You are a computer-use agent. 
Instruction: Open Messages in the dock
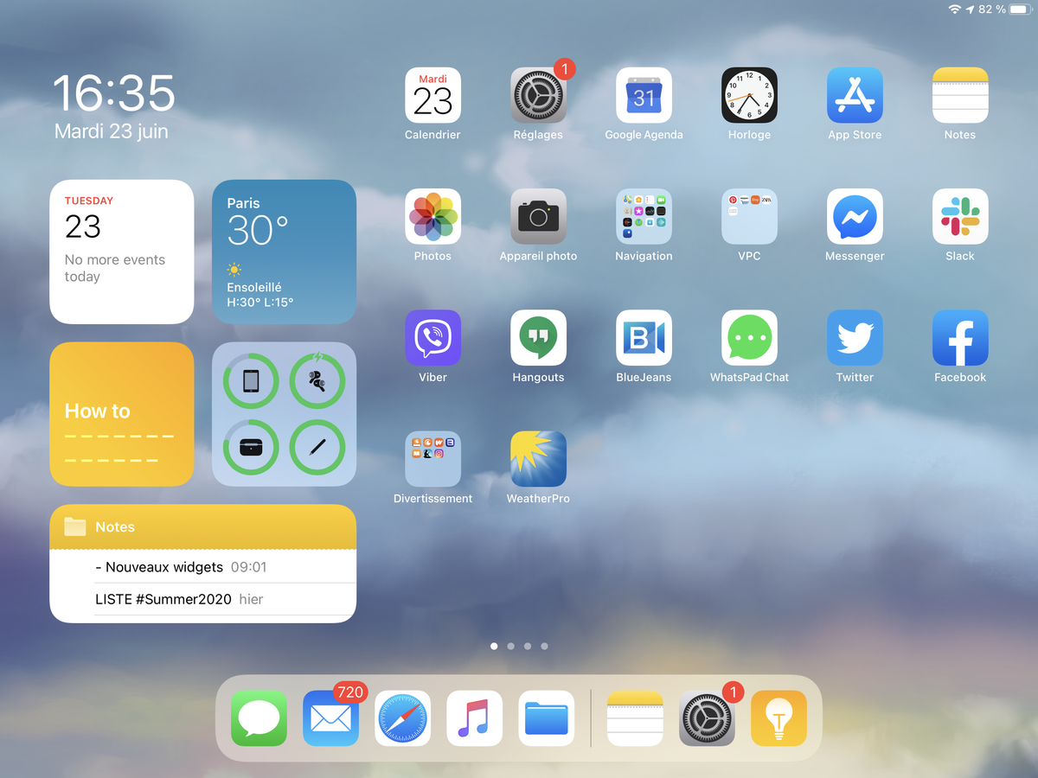click(259, 717)
